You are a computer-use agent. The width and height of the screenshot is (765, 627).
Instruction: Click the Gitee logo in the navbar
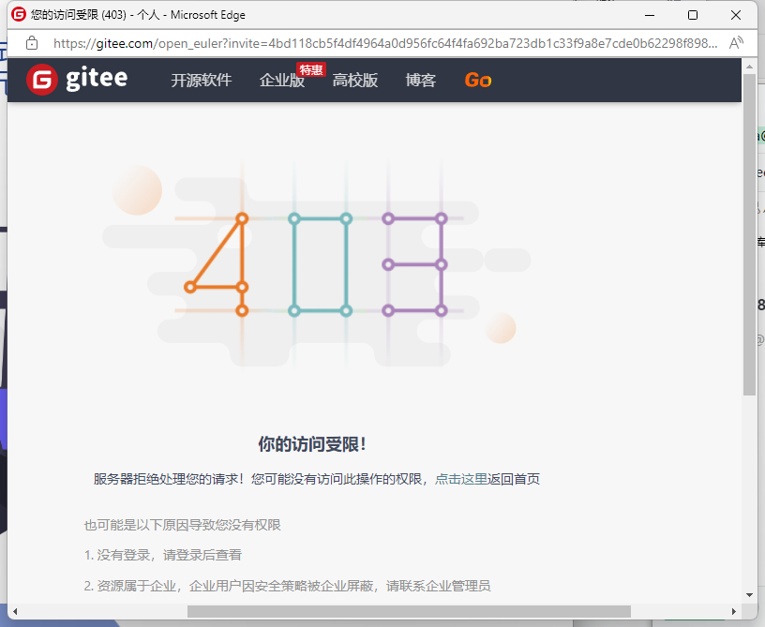coord(77,80)
